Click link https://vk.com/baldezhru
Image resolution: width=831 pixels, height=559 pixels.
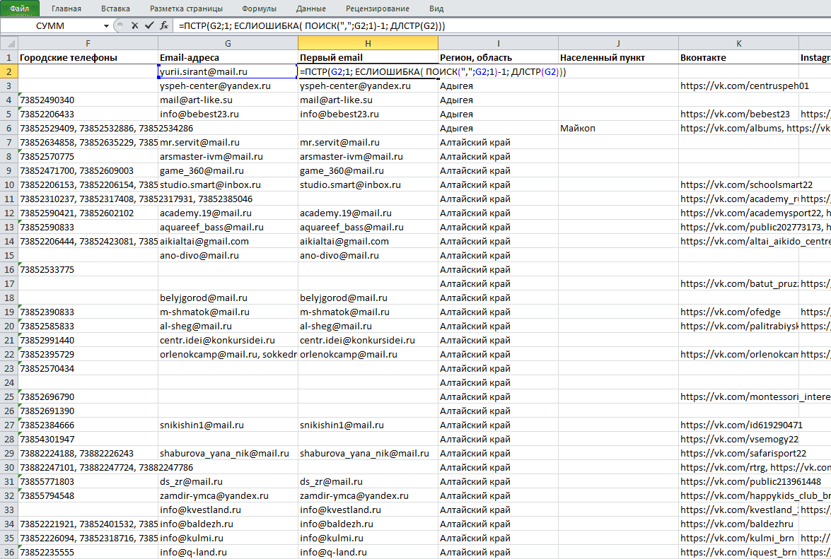[x=737, y=524]
